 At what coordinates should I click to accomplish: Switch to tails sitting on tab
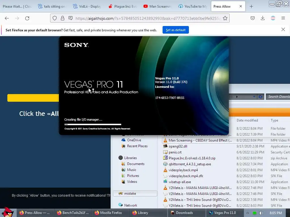click(52, 6)
